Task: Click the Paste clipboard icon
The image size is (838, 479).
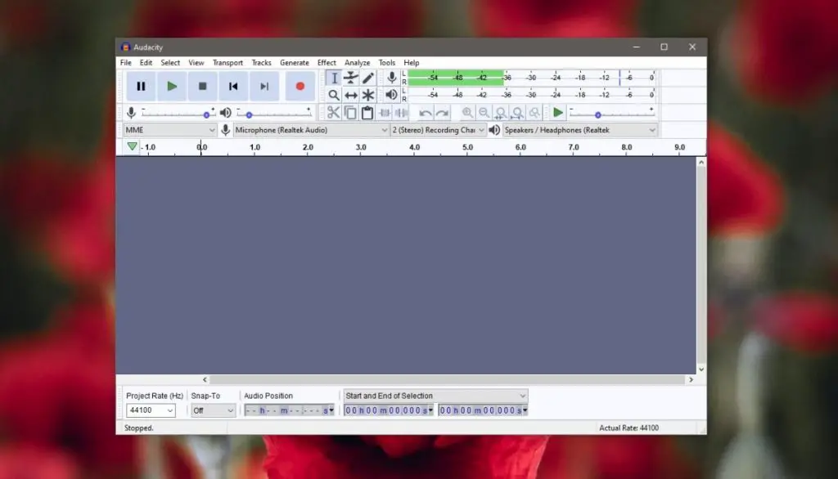Action: coord(367,113)
